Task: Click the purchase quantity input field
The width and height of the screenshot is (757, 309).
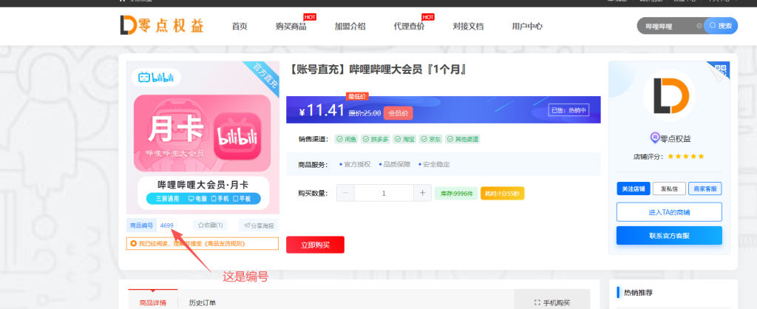Action: point(384,193)
